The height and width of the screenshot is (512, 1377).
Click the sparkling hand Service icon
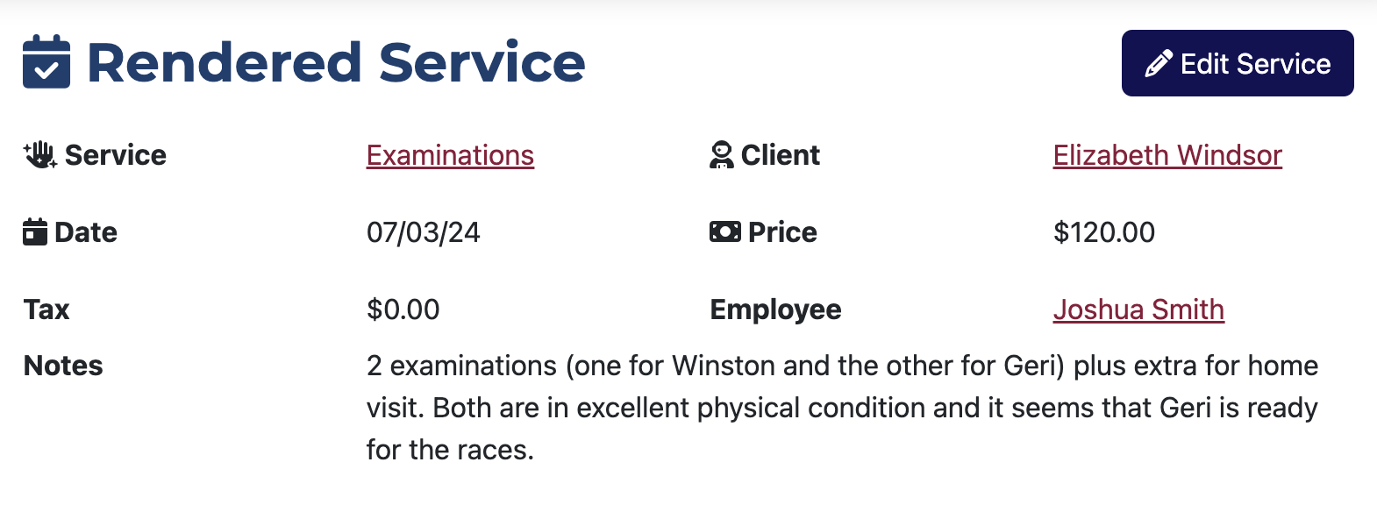(x=40, y=155)
